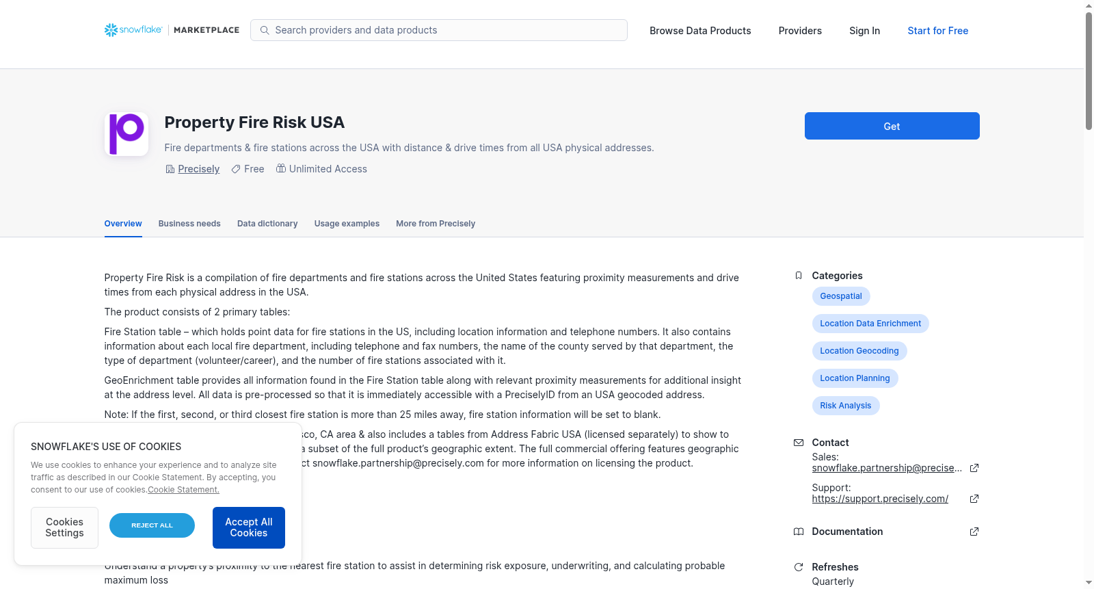The width and height of the screenshot is (1094, 589).
Task: Click the Snowflake logo
Action: 133,30
